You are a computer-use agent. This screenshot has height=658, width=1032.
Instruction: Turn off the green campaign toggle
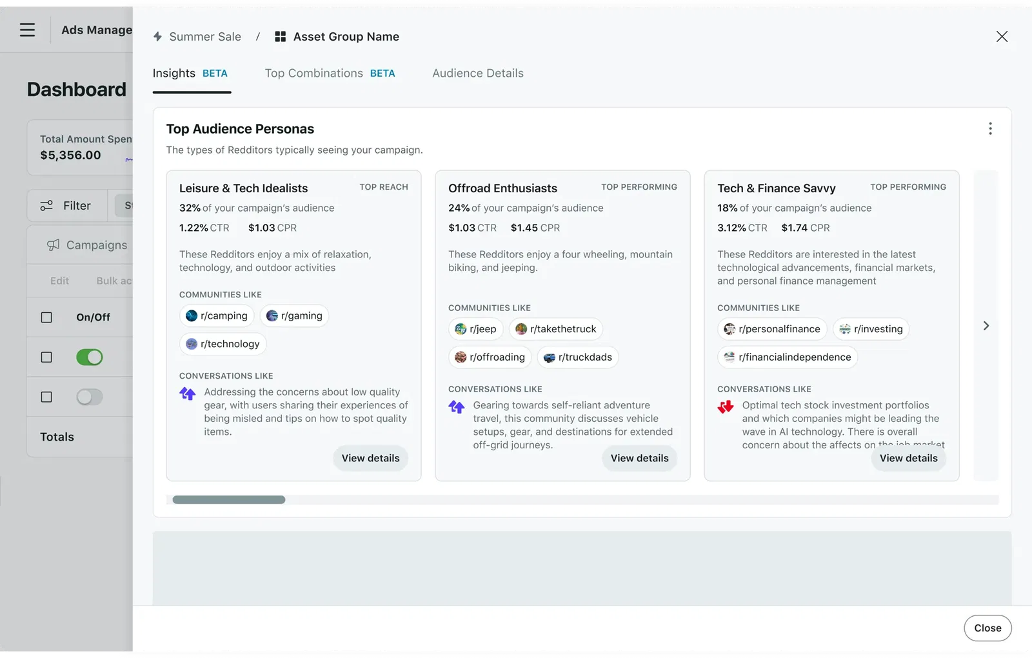(x=89, y=357)
